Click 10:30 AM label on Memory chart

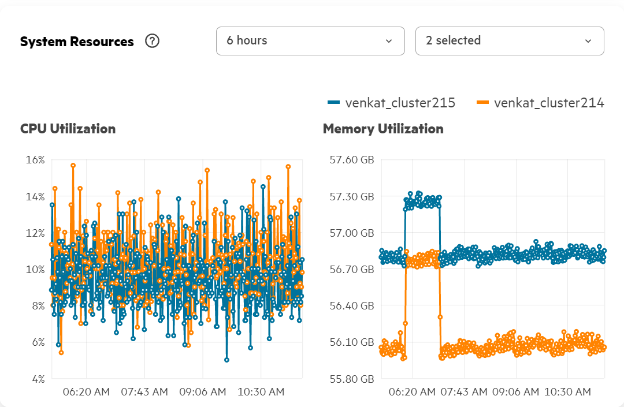tap(567, 392)
